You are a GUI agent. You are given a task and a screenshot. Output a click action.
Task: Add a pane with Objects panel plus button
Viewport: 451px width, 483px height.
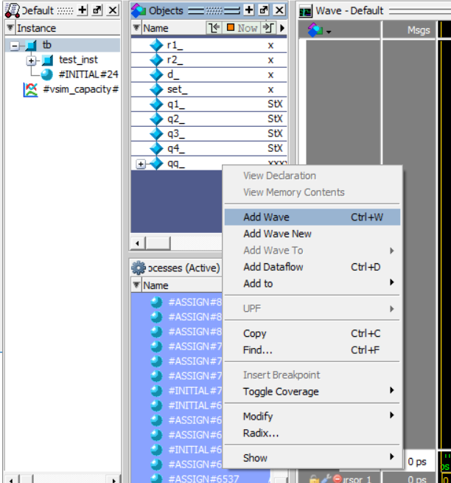pyautogui.click(x=249, y=10)
